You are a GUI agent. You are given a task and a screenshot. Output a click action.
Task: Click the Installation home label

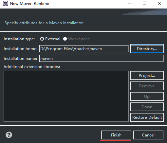coord(21,49)
